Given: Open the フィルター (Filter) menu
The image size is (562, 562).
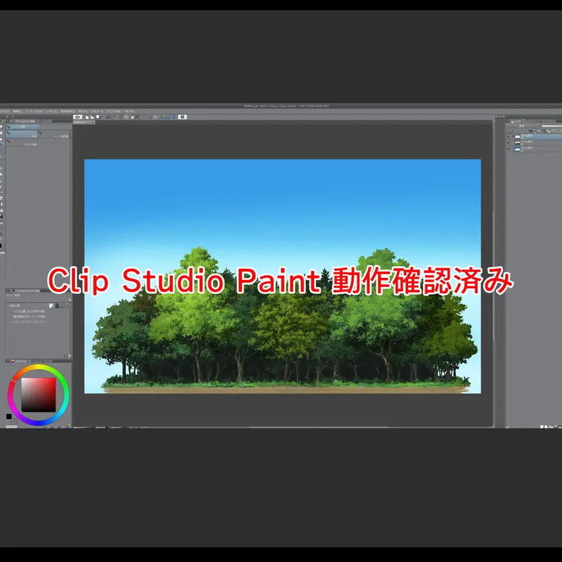Looking at the screenshot, I should [97, 111].
